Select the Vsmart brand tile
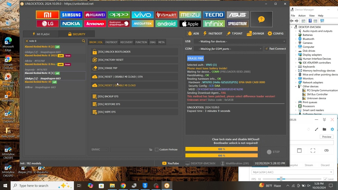The width and height of the screenshot is (338, 190). pyautogui.click(x=166, y=15)
